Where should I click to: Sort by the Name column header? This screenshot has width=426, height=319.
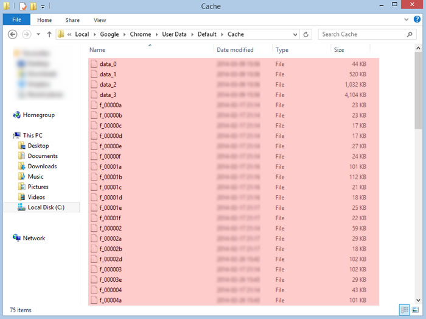click(97, 50)
